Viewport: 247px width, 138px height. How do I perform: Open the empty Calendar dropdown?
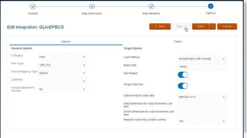(x=63, y=81)
